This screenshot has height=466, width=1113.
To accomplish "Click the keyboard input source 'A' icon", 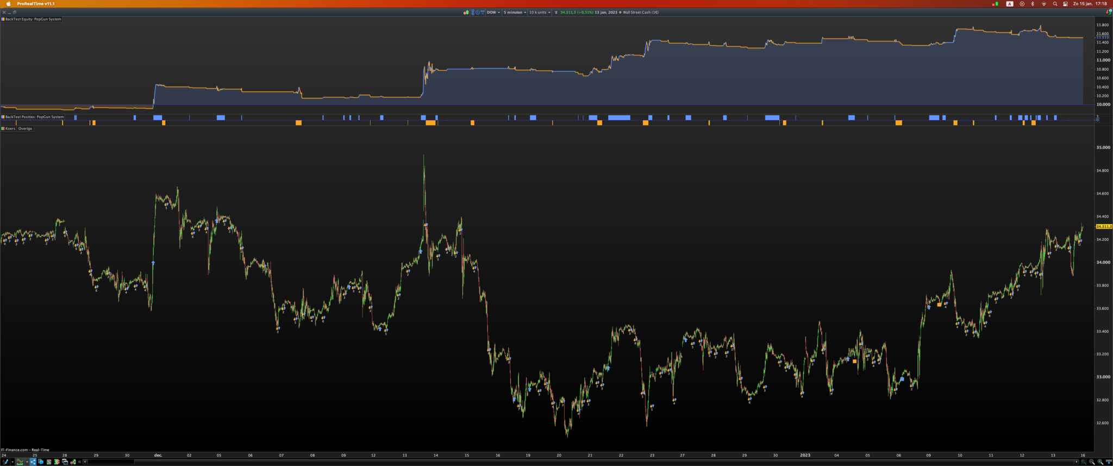I will tap(1010, 4).
